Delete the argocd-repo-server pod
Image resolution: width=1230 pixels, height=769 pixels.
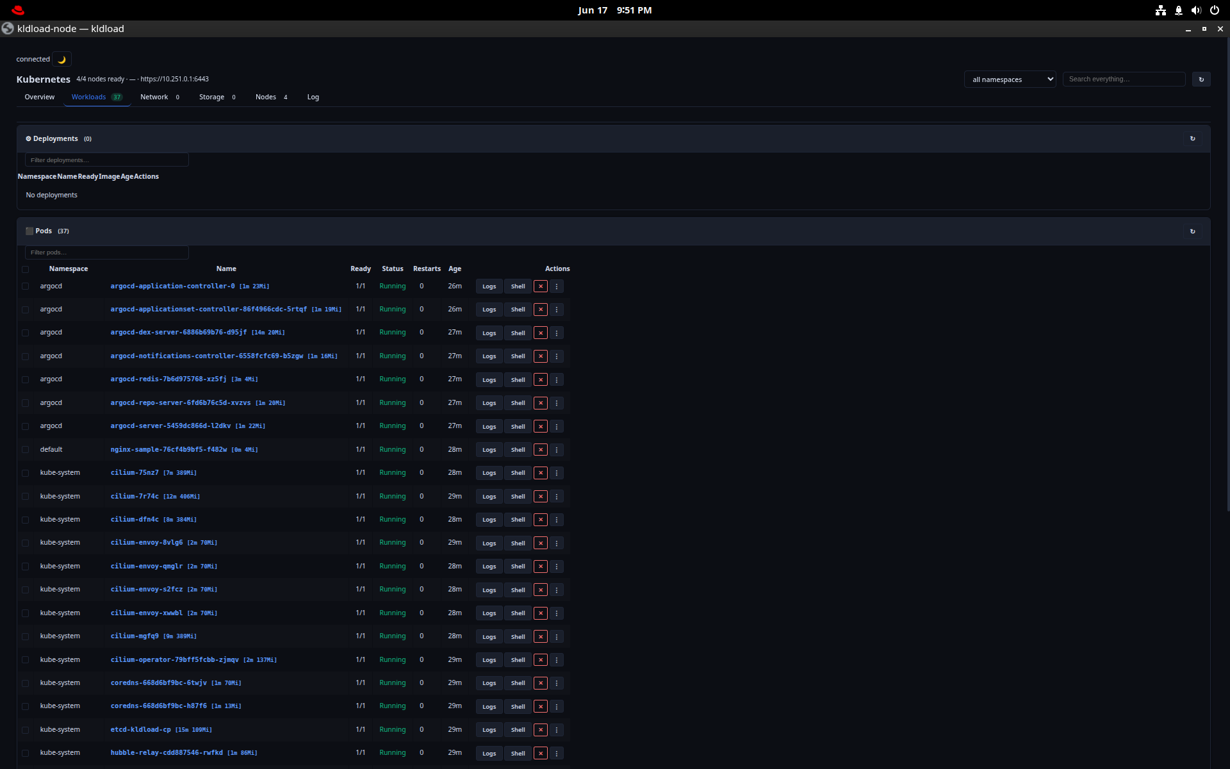(541, 403)
